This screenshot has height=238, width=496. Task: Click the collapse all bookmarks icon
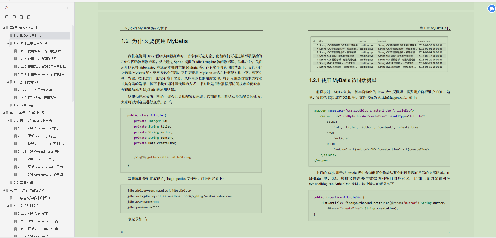(14, 17)
